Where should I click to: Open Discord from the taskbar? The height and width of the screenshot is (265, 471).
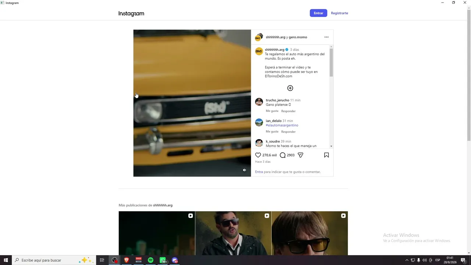[175, 260]
